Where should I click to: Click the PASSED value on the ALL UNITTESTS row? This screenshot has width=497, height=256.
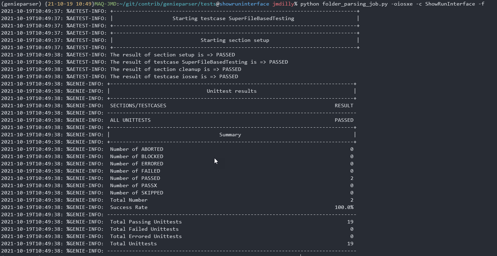(344, 120)
